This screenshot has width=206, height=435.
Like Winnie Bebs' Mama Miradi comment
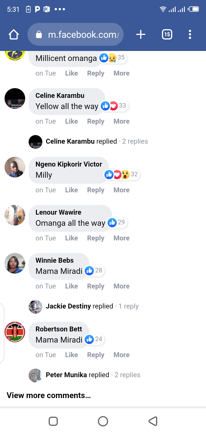tap(71, 286)
